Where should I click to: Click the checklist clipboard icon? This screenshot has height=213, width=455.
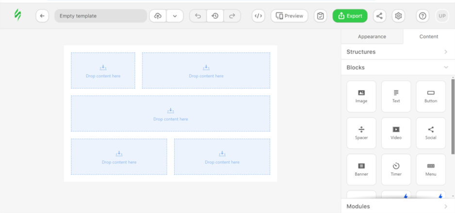click(x=320, y=16)
